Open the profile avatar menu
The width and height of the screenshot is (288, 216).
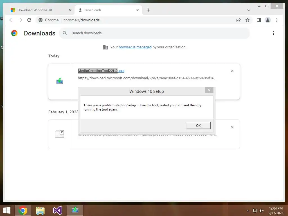click(268, 20)
